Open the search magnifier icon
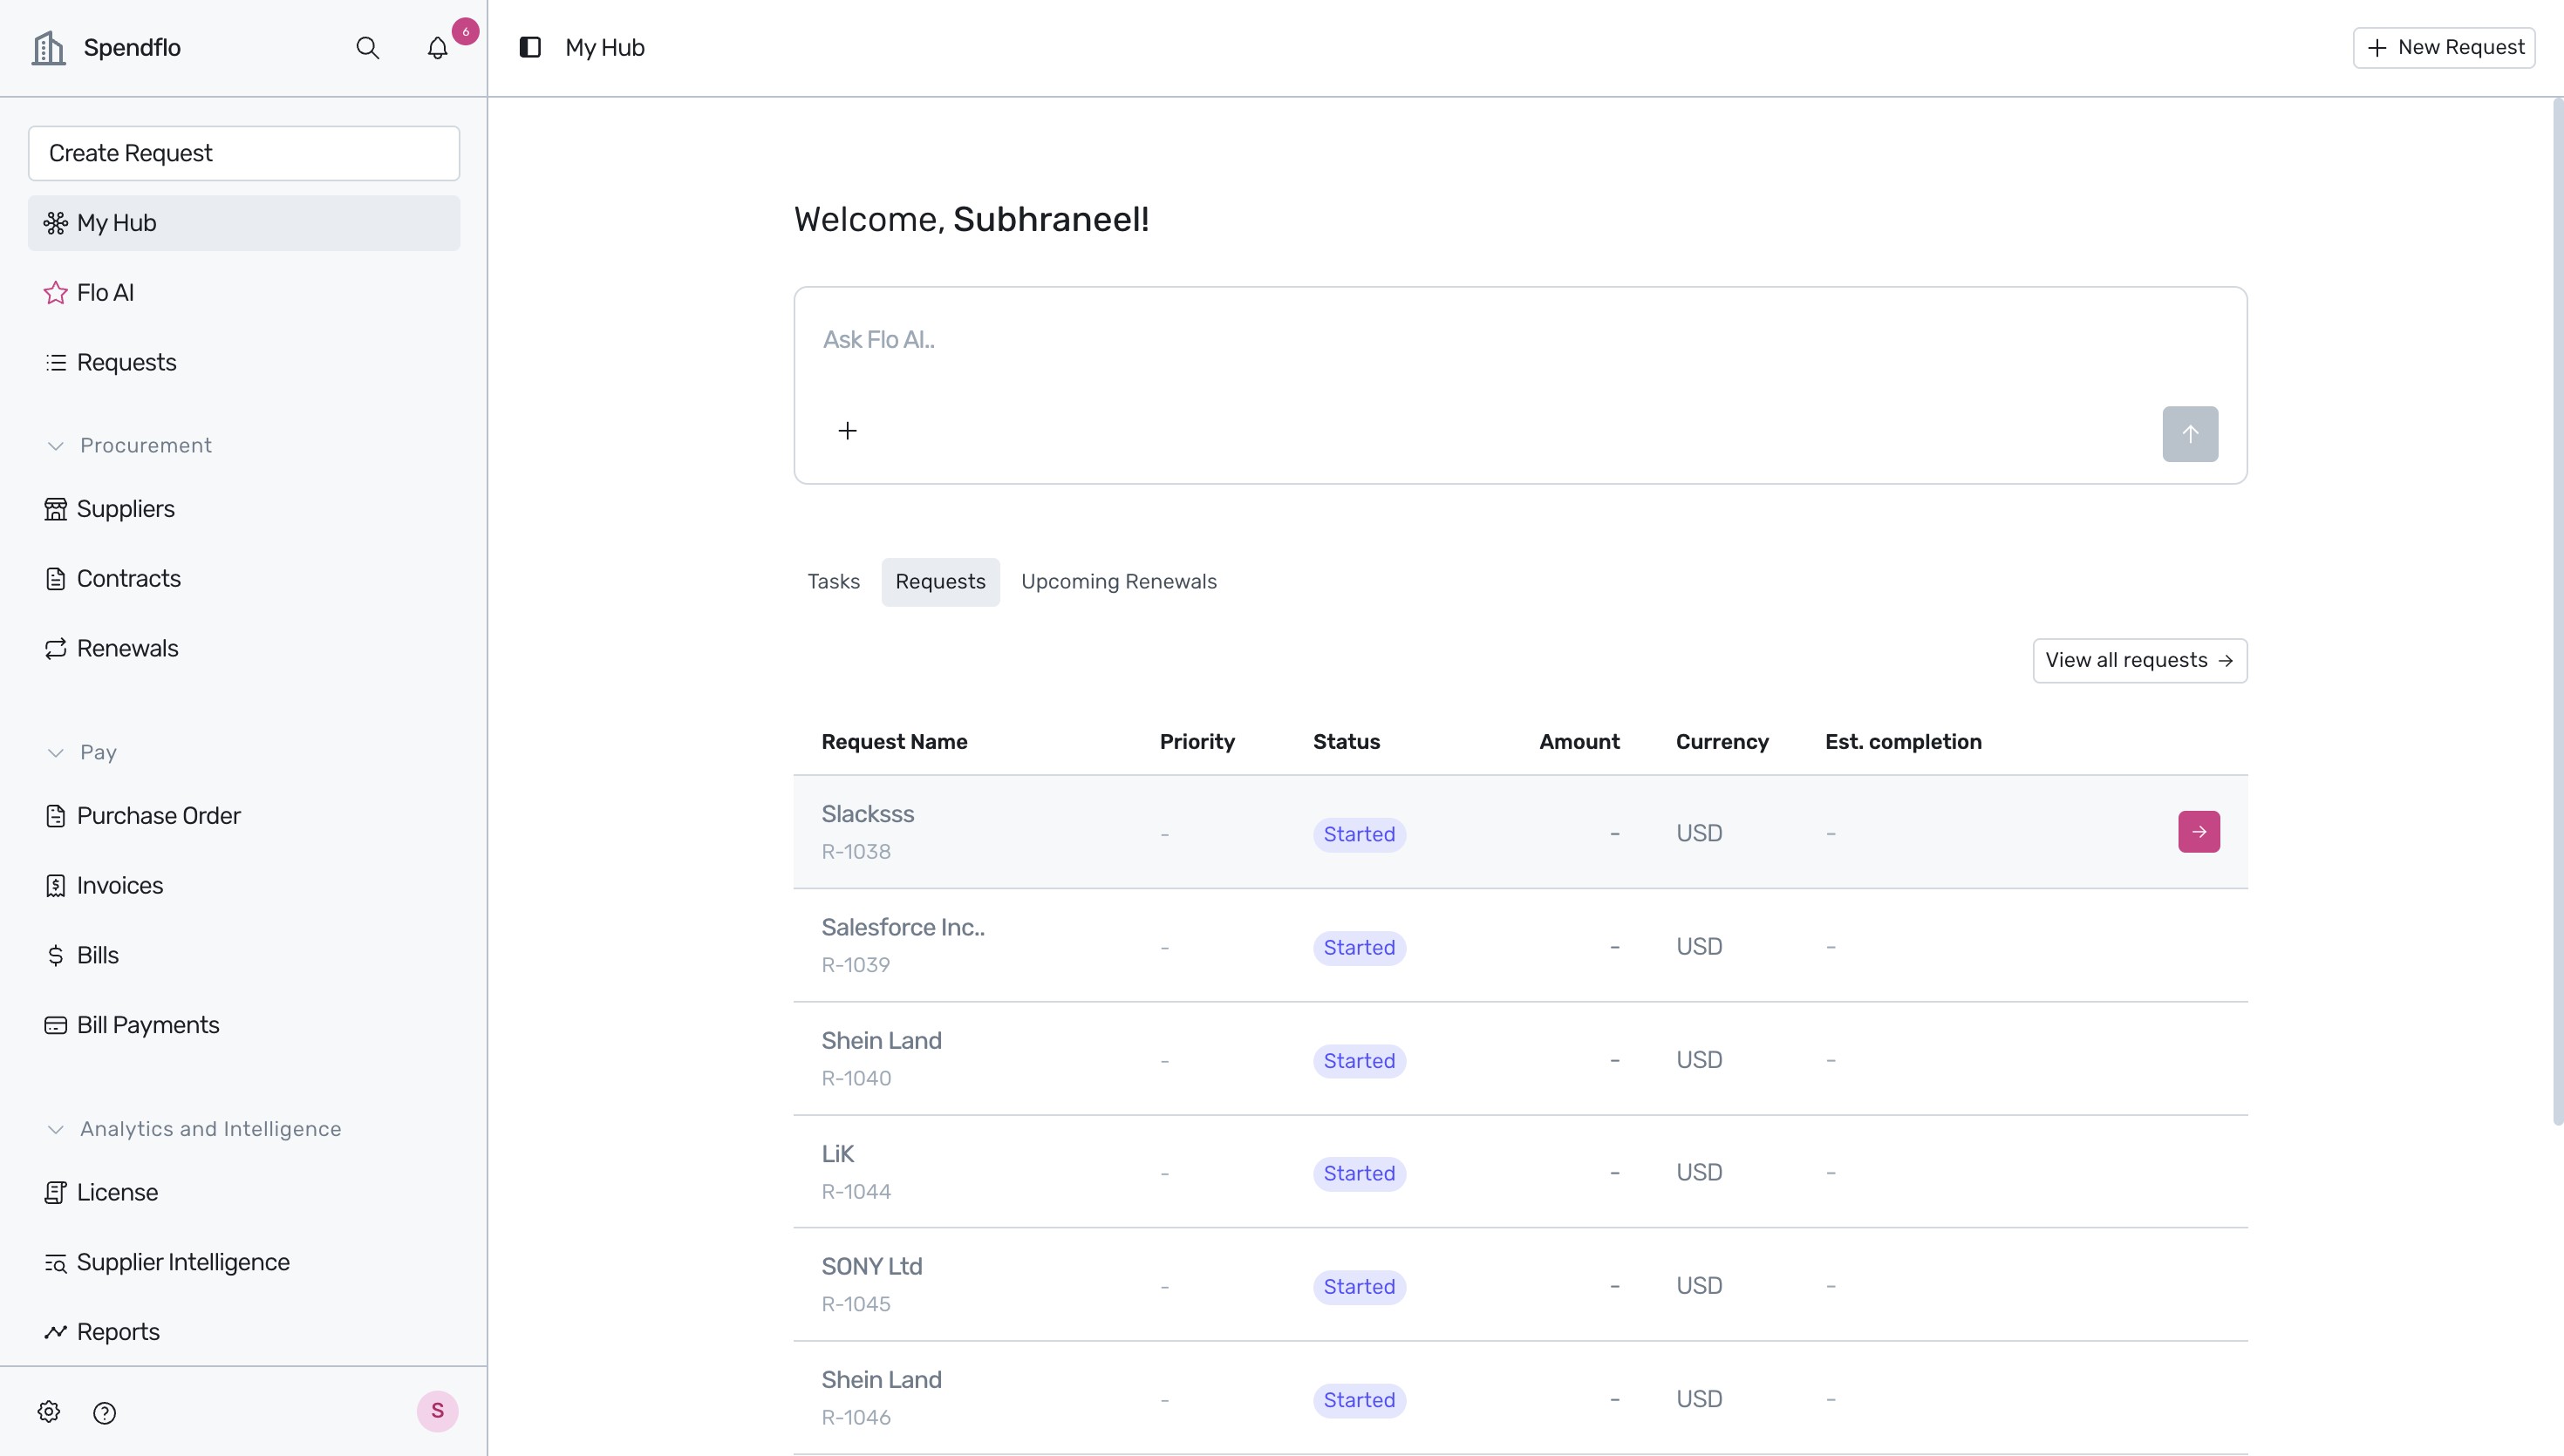The image size is (2564, 1456). 367,48
